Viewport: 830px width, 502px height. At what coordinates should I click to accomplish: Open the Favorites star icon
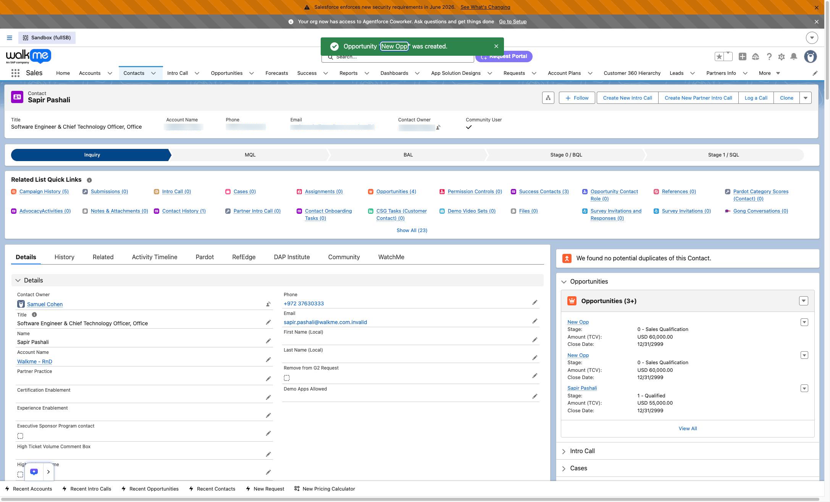[x=719, y=56]
